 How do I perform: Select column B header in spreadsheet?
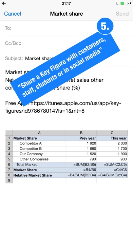pyautogui.click(x=81, y=133)
